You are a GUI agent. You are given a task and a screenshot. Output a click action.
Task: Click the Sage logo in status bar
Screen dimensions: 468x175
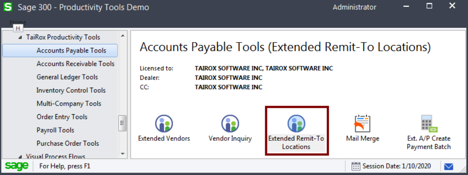pos(16,166)
